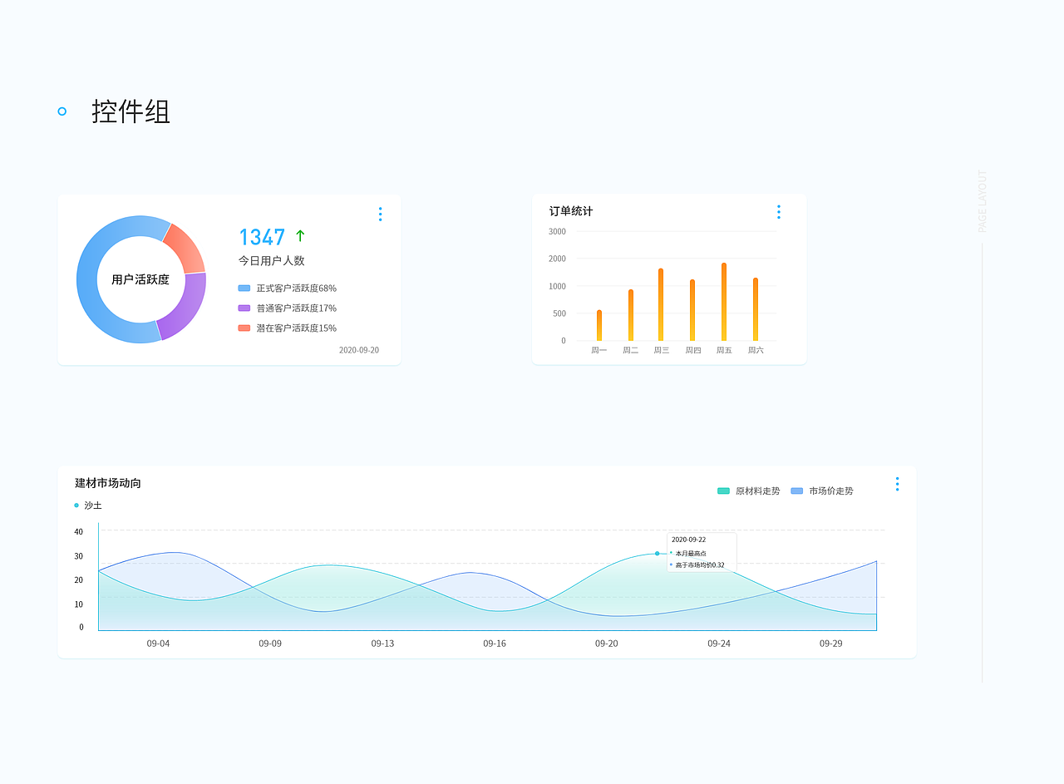Click the 周六 orange bar

click(756, 309)
